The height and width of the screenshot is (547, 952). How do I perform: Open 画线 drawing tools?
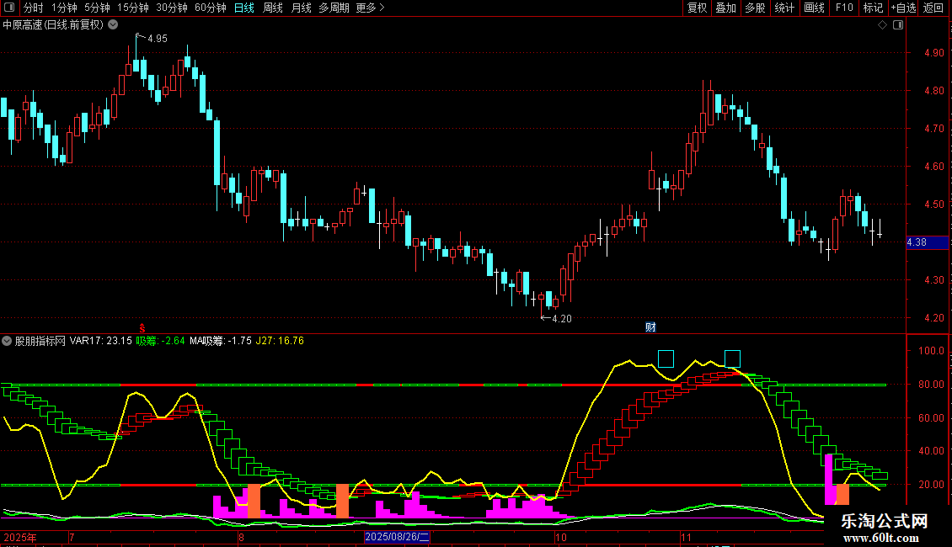(x=814, y=8)
